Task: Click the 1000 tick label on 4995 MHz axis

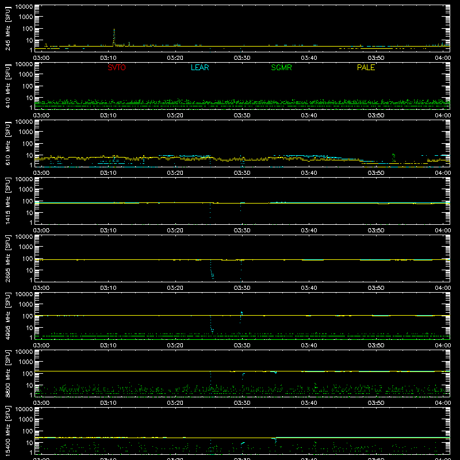Action: tap(26, 305)
